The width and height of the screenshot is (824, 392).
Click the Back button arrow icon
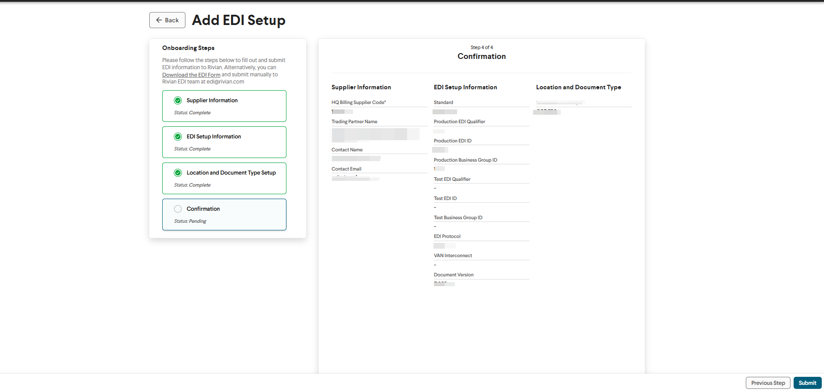(159, 20)
